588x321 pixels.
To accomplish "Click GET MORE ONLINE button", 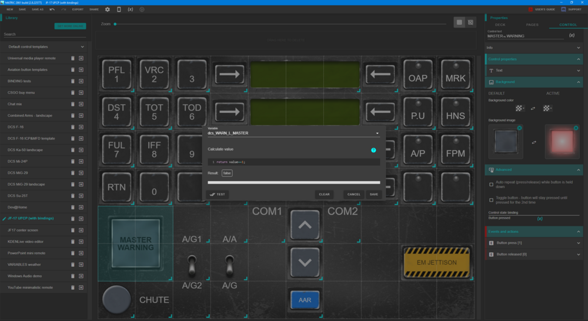I will [70, 26].
